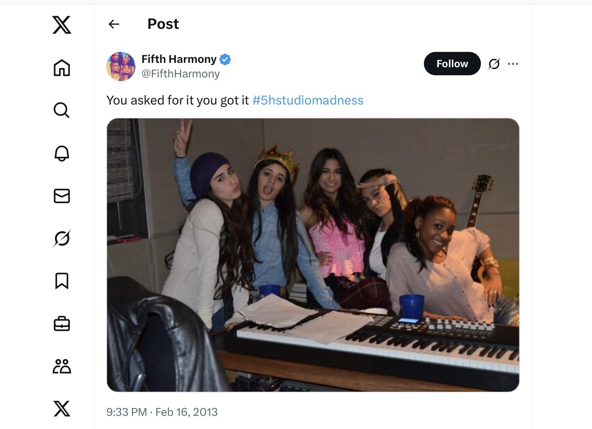Open Communities people icon
Image resolution: width=592 pixels, height=429 pixels.
point(62,366)
